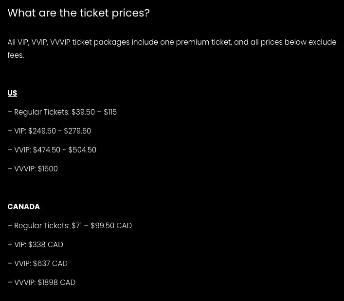Click the $39.50 regular ticket price
This screenshot has width=344, height=301.
coord(83,112)
